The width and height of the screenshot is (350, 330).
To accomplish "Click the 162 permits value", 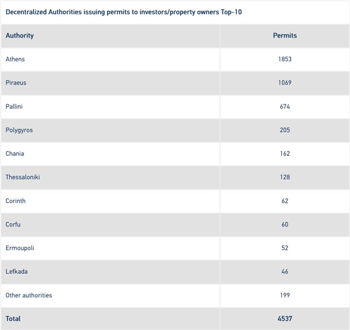I will pos(285,154).
